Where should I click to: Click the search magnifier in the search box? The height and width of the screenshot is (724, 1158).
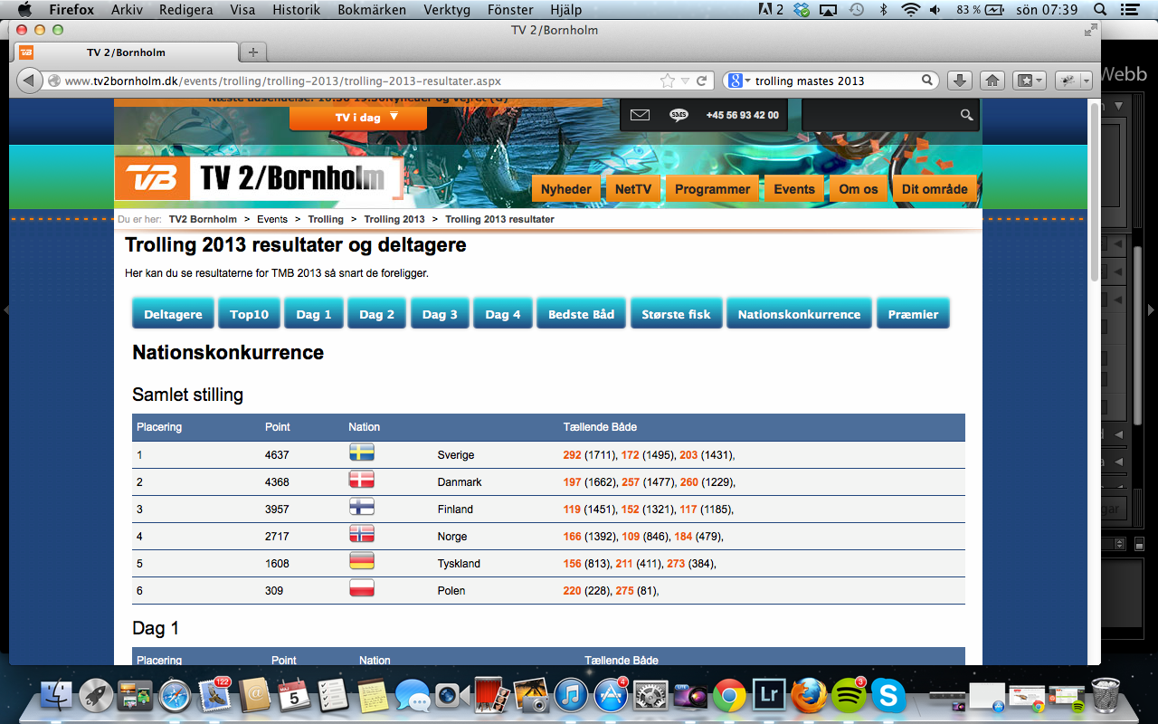pos(927,81)
